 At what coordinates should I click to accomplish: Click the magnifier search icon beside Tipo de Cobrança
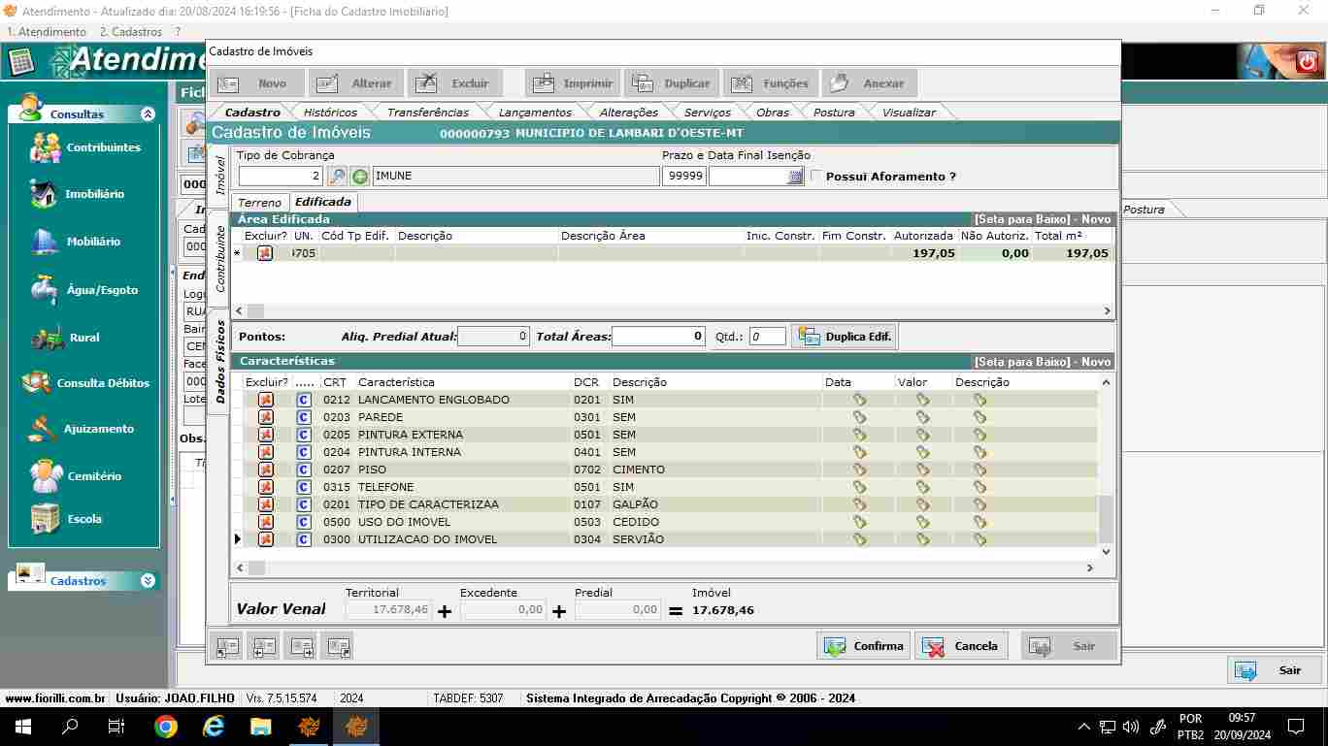point(337,177)
